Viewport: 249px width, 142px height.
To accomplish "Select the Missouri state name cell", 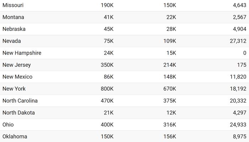I will pyautogui.click(x=13, y=5).
